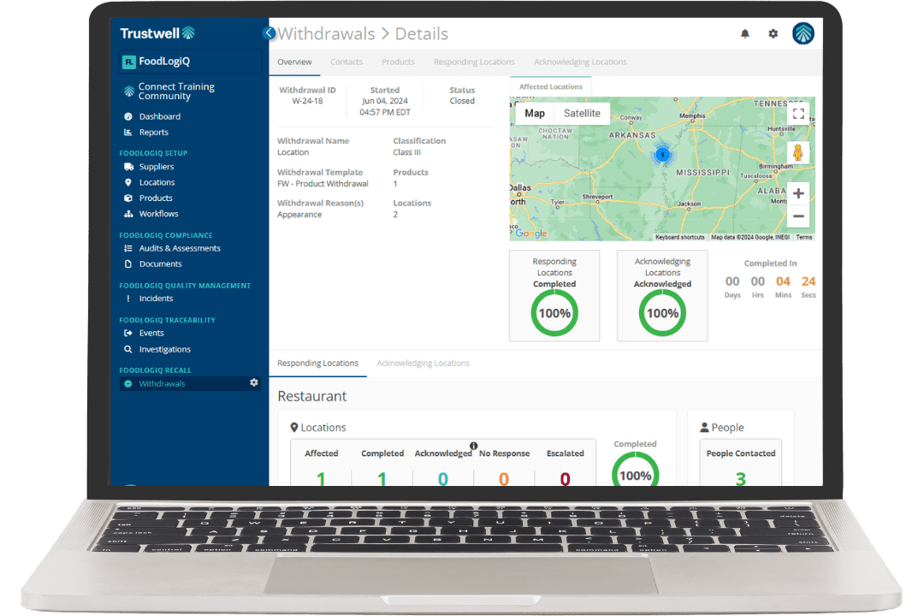Screen dimensions: 924x616
Task: Toggle the map fullscreen view
Action: [x=798, y=114]
